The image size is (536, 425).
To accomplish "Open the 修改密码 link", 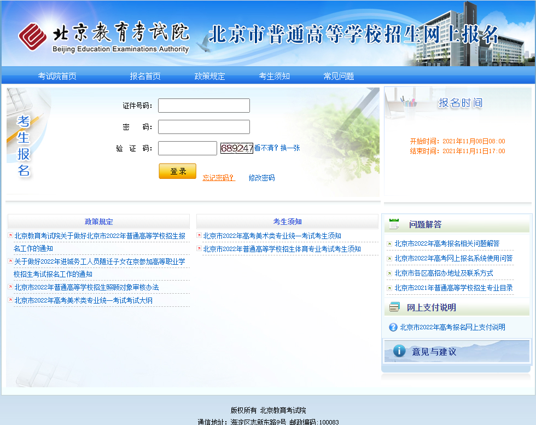I will click(261, 178).
